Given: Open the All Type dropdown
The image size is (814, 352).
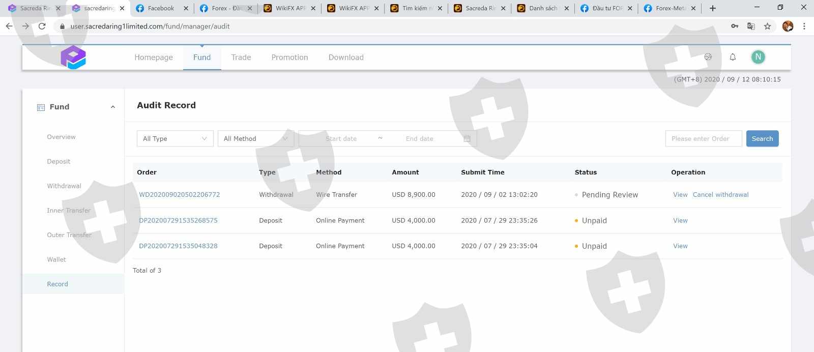Looking at the screenshot, I should 175,139.
